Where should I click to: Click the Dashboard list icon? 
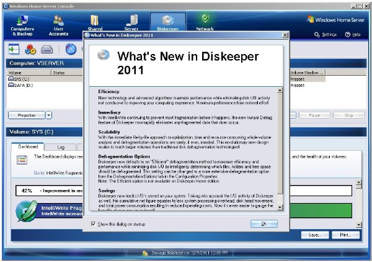(22, 160)
